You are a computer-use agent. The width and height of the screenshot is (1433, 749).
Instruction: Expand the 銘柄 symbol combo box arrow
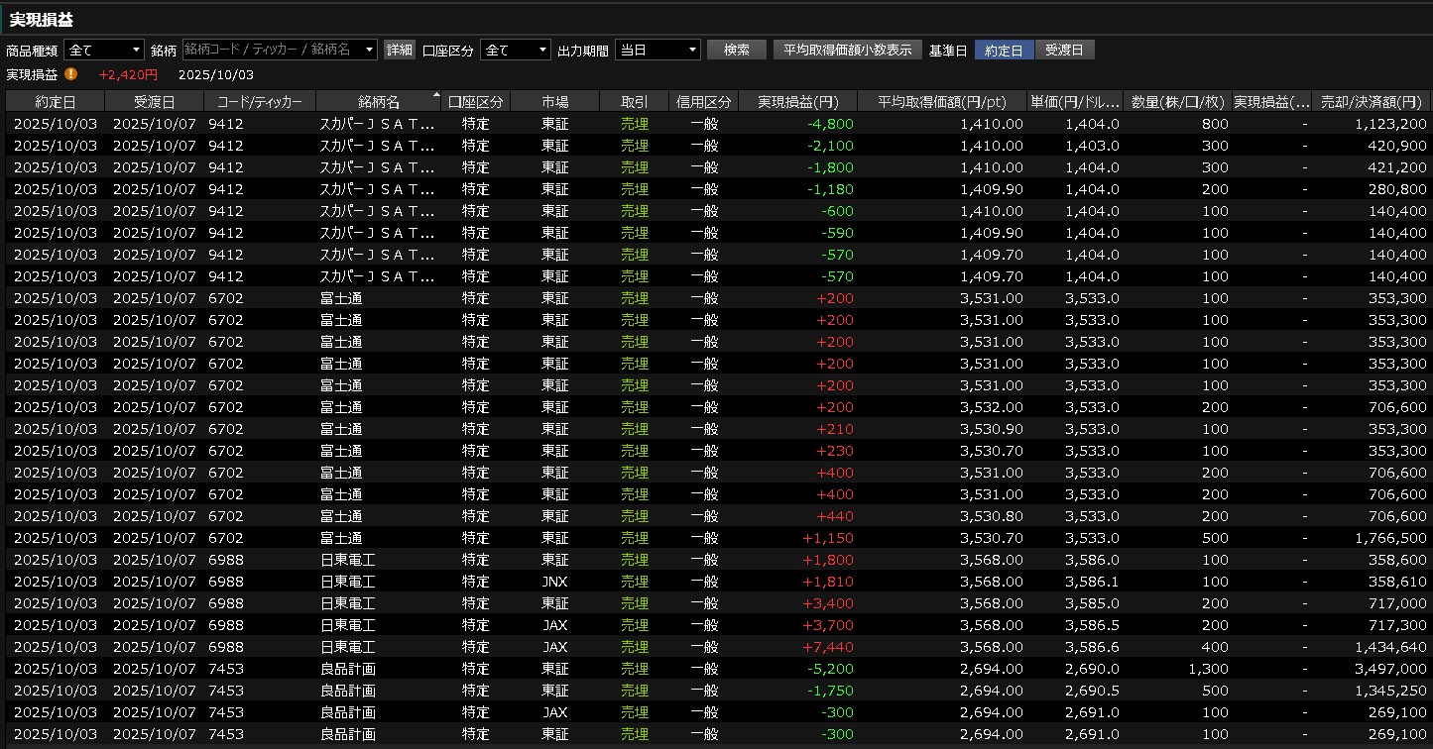[x=370, y=50]
